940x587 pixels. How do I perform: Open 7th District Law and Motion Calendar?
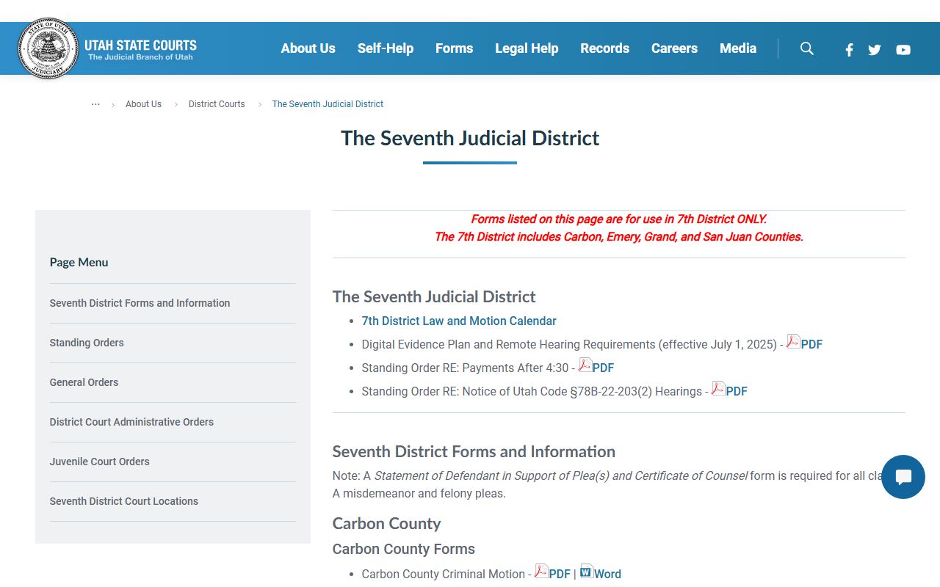click(x=459, y=321)
